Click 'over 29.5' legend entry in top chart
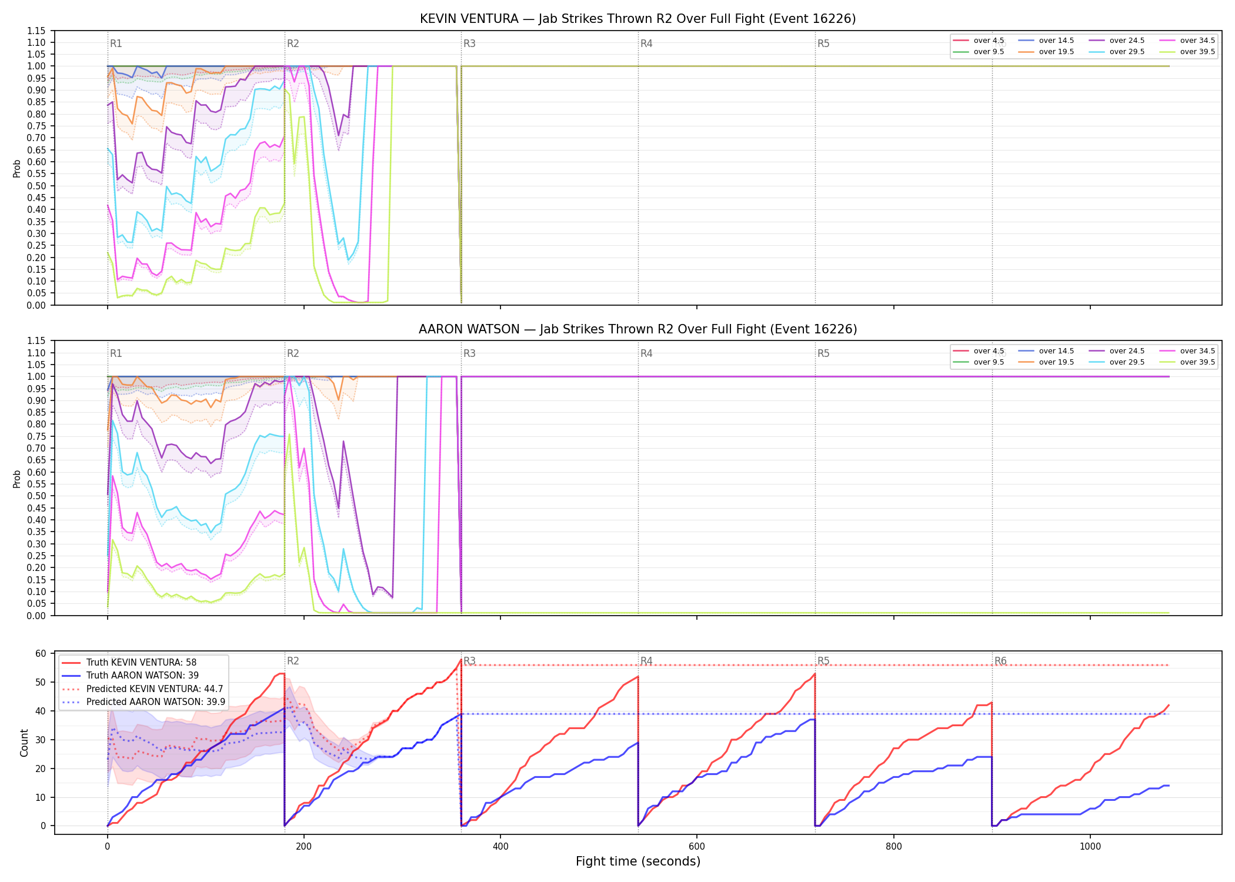The image size is (1235, 882). point(1117,52)
